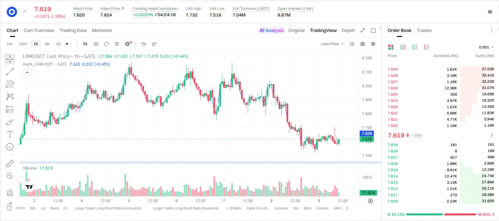Open chart settings gear icon
Image resolution: width=499 pixels, height=221 pixels.
click(373, 44)
